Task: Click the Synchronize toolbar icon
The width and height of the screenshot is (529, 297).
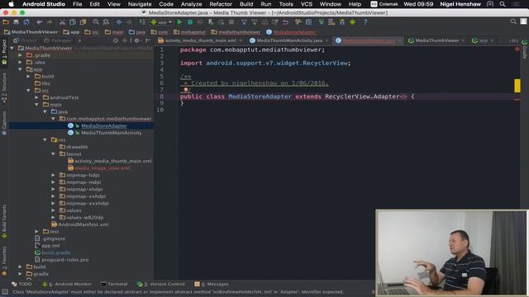Action: click(x=26, y=22)
